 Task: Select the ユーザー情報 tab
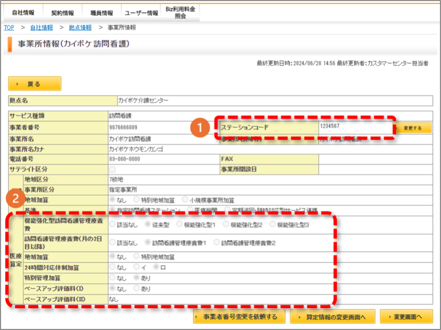click(141, 13)
